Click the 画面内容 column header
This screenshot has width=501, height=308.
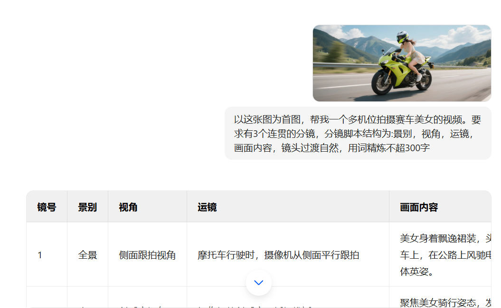click(440, 207)
